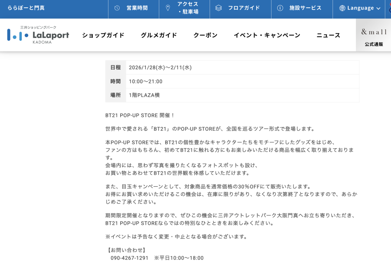
Task: Click the phone number 090-4267-1291
Action: tap(129, 258)
